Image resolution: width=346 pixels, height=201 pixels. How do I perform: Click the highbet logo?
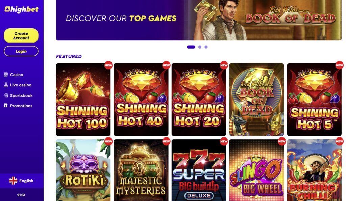[x=21, y=9]
